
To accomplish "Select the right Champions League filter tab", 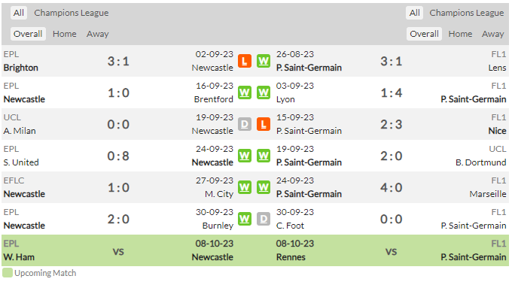I will coord(467,13).
